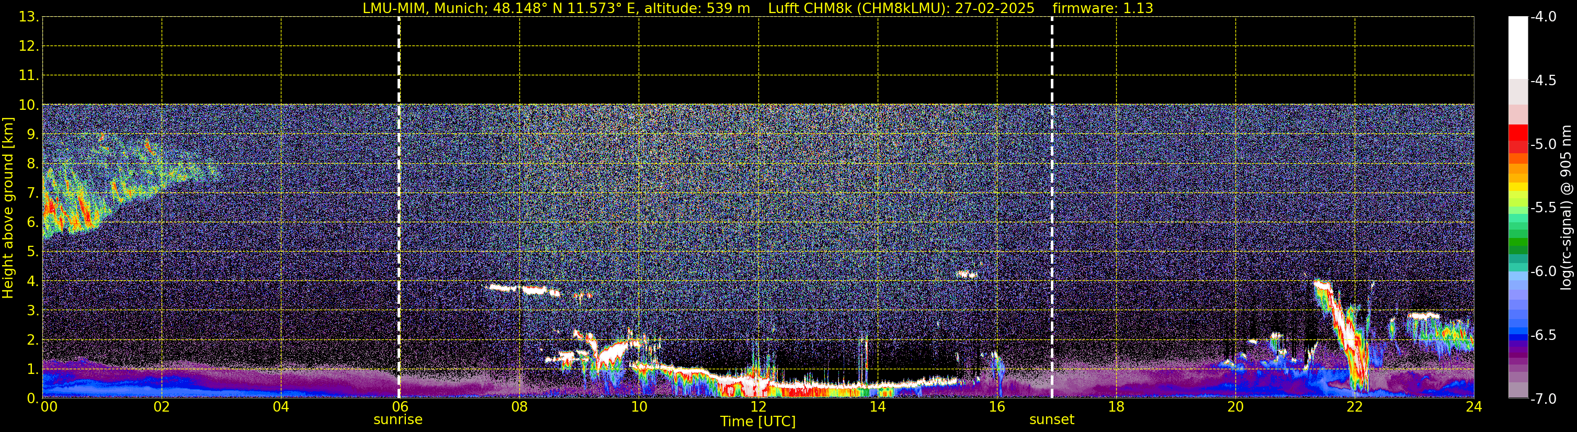Click the 'sunset' label below the axis

pyautogui.click(x=1052, y=420)
